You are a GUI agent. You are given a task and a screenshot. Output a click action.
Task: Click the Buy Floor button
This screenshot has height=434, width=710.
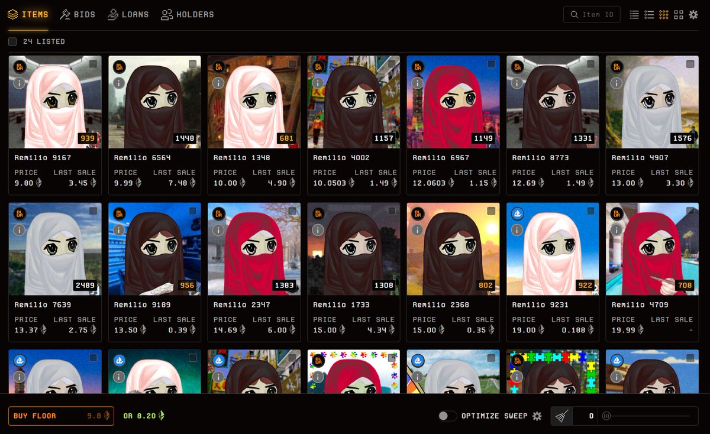tap(62, 416)
